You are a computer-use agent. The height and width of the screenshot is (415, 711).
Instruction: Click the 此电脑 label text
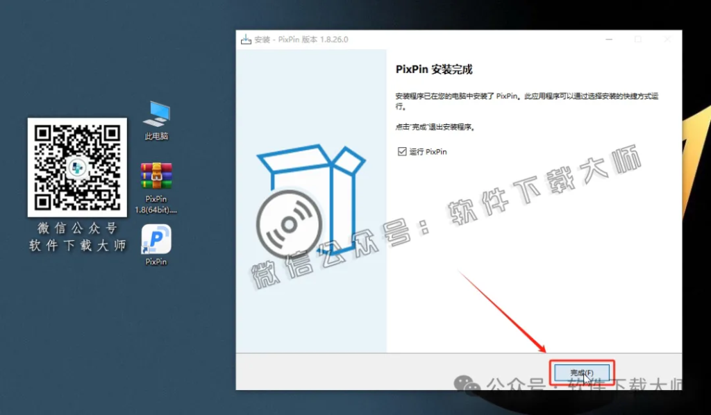pos(156,136)
